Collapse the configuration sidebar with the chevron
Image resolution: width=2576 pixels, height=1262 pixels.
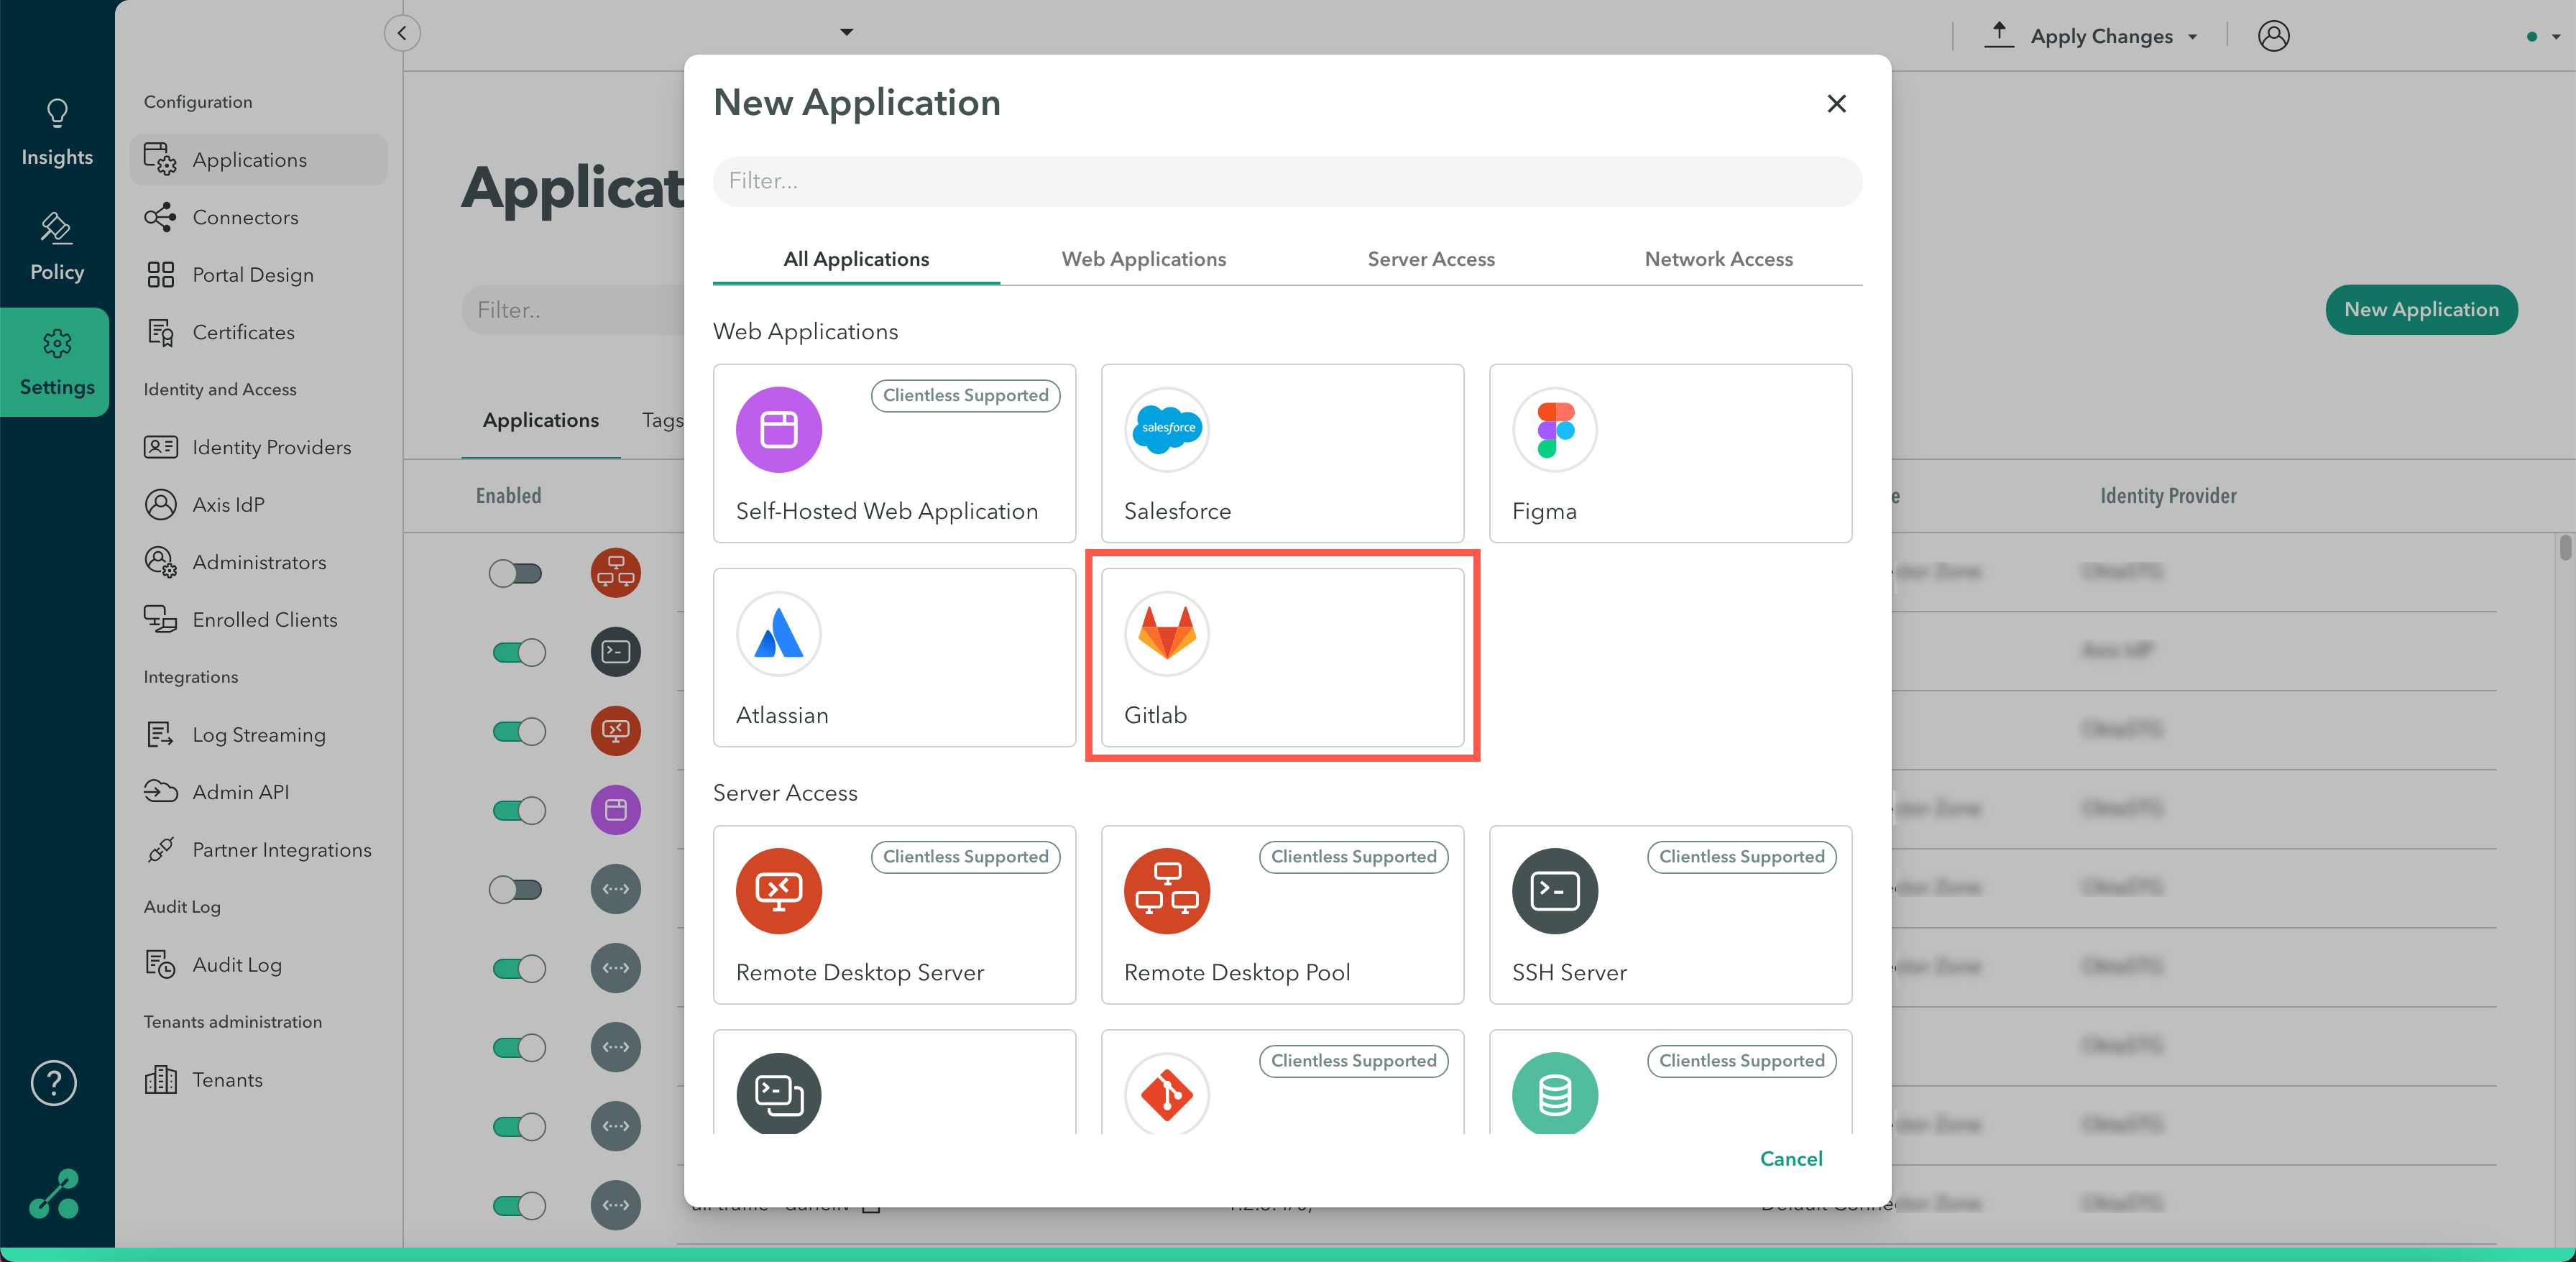(402, 32)
